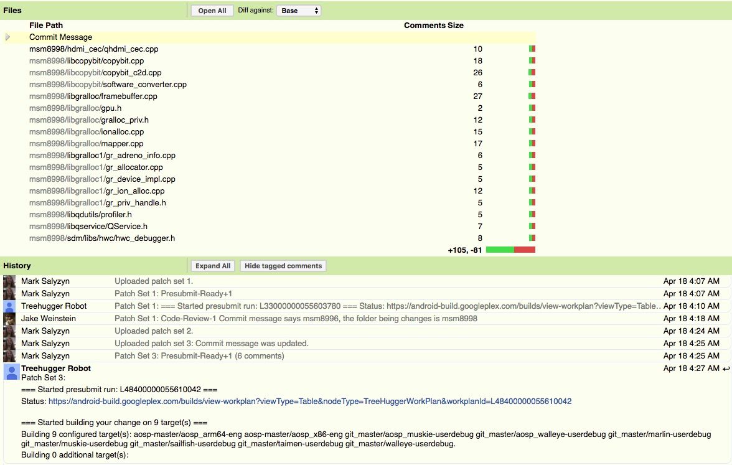Image resolution: width=732 pixels, height=465 pixels.
Task: Open file gr_ion_alloc.cpp
Action: coord(96,191)
